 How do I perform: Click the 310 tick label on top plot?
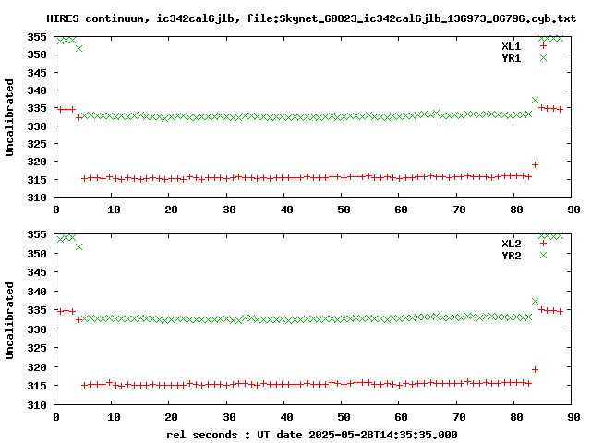37,198
